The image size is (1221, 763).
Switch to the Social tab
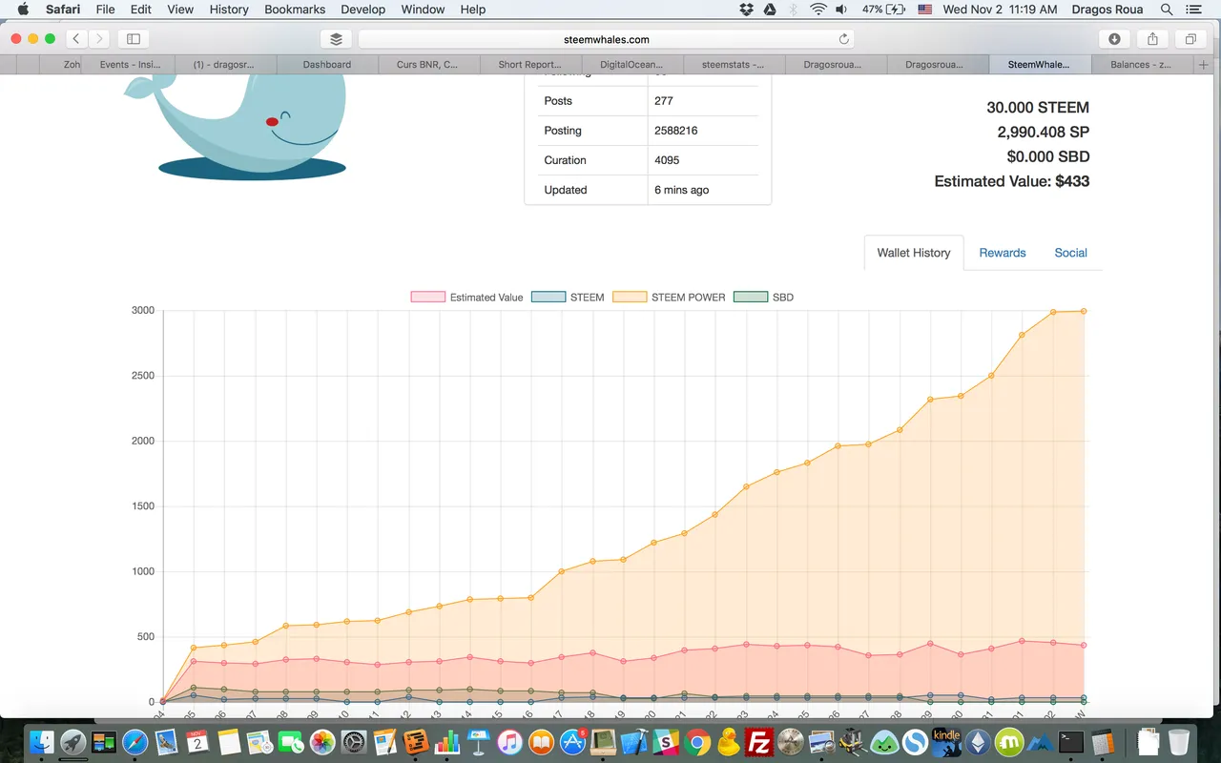click(1071, 253)
